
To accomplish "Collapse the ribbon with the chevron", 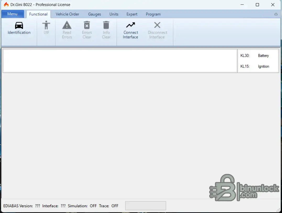I will coord(276,14).
